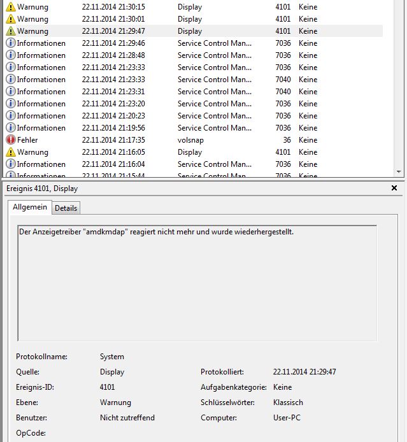The image size is (407, 442).
Task: Click the info icon of the 21:28:48 event
Action: click(11, 55)
